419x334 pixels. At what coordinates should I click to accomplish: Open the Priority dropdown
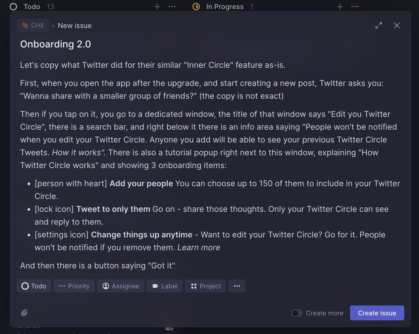point(74,286)
